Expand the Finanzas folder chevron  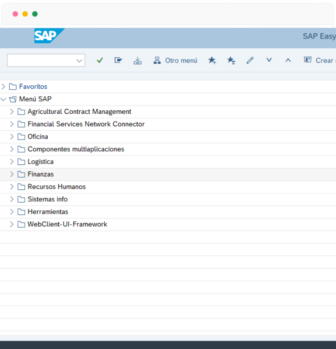tap(12, 174)
